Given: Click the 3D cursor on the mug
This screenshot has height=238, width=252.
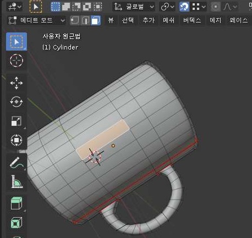Looking at the screenshot, I should tap(95, 157).
